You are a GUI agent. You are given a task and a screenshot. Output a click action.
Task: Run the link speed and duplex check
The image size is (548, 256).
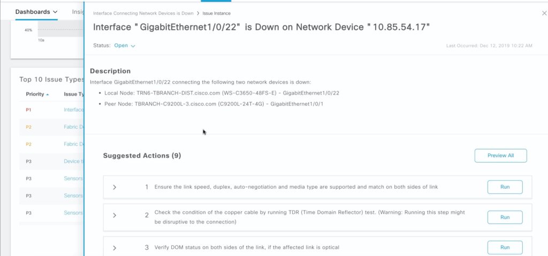coord(505,187)
